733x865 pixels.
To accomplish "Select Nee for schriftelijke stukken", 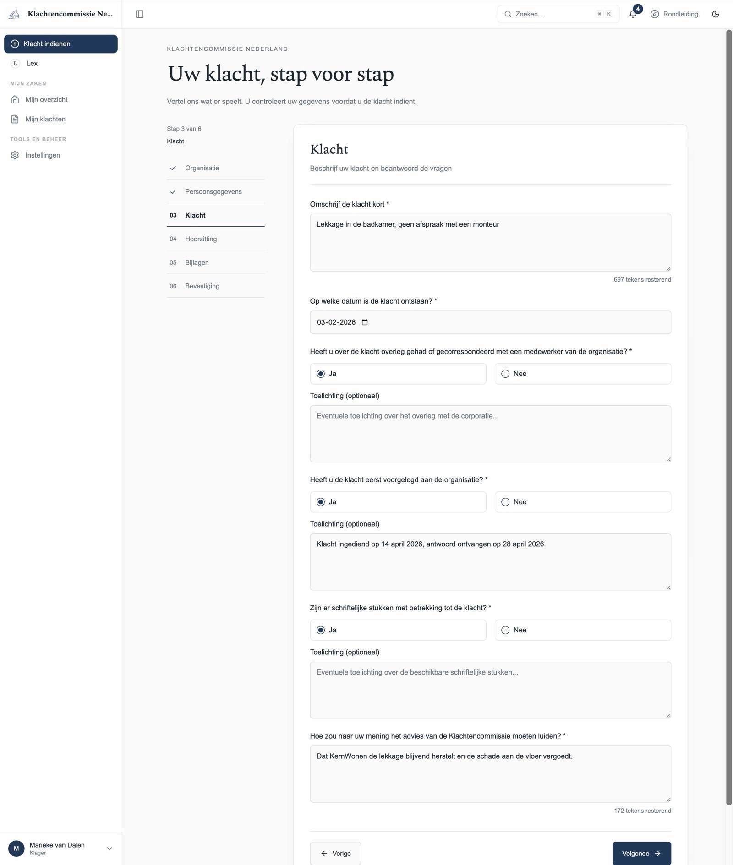I will point(583,630).
